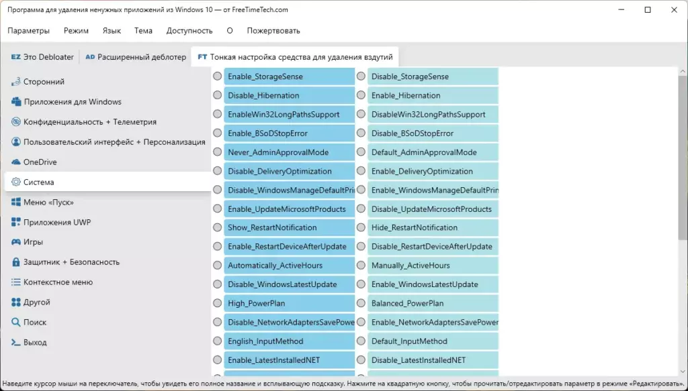
Task: Select the Enable_Hibernation radio button
Action: click(361, 95)
